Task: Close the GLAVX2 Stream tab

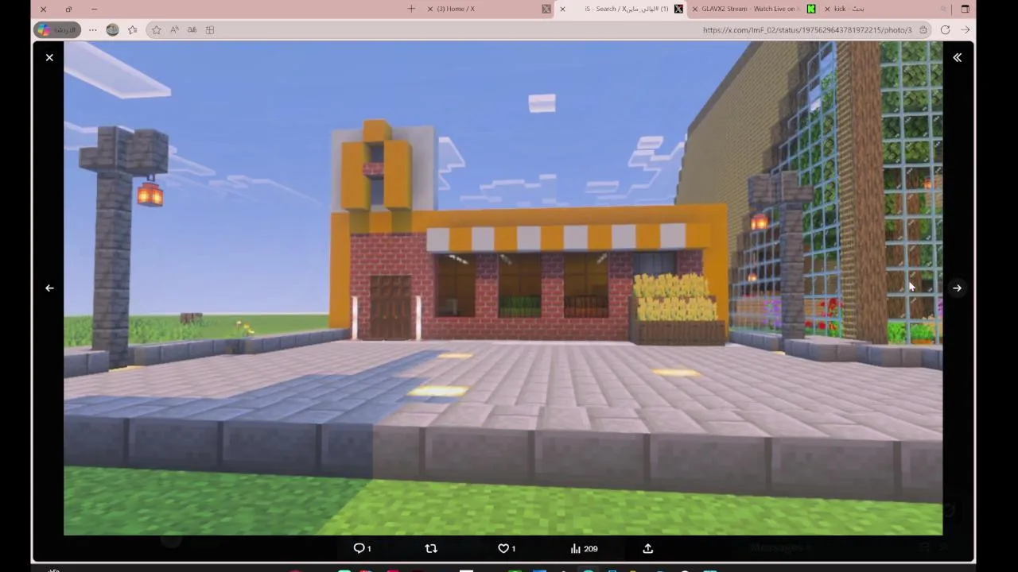Action: pos(695,9)
